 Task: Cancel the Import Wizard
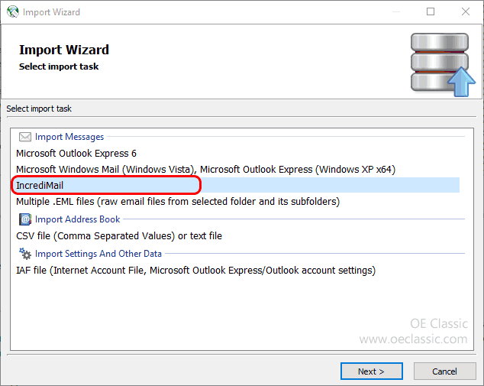444,371
